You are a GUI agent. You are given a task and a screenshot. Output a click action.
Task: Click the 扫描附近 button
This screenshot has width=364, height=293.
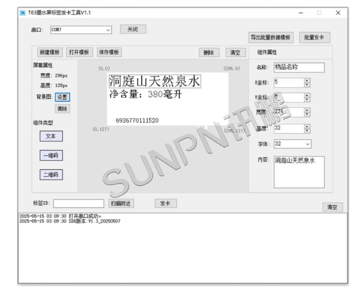click(x=121, y=204)
